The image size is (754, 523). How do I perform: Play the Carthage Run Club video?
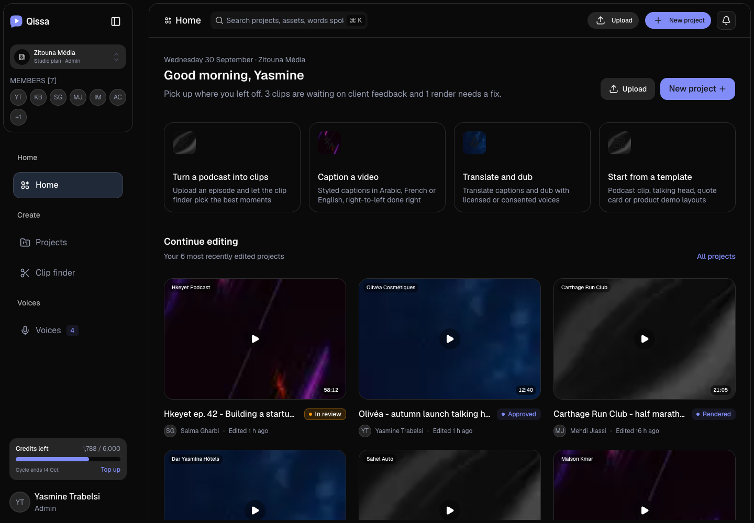pyautogui.click(x=645, y=339)
